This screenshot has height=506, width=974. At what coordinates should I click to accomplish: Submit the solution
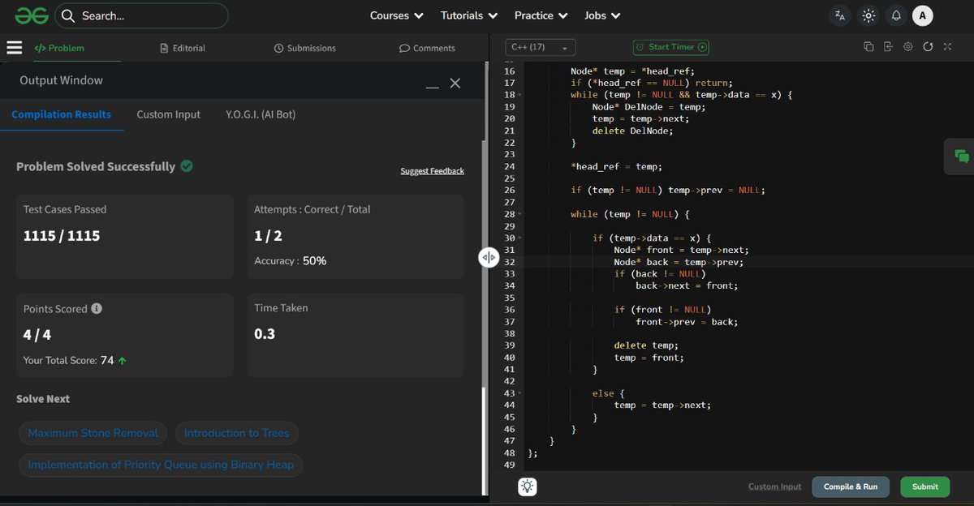click(924, 487)
